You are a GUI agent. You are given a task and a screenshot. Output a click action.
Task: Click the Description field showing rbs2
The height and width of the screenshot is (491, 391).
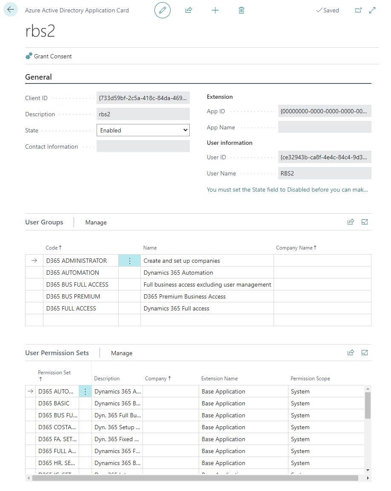pos(143,114)
